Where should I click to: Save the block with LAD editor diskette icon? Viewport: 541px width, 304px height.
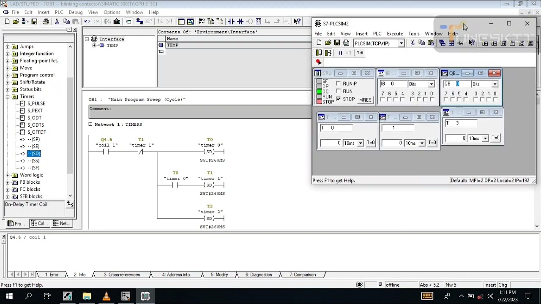point(34,22)
